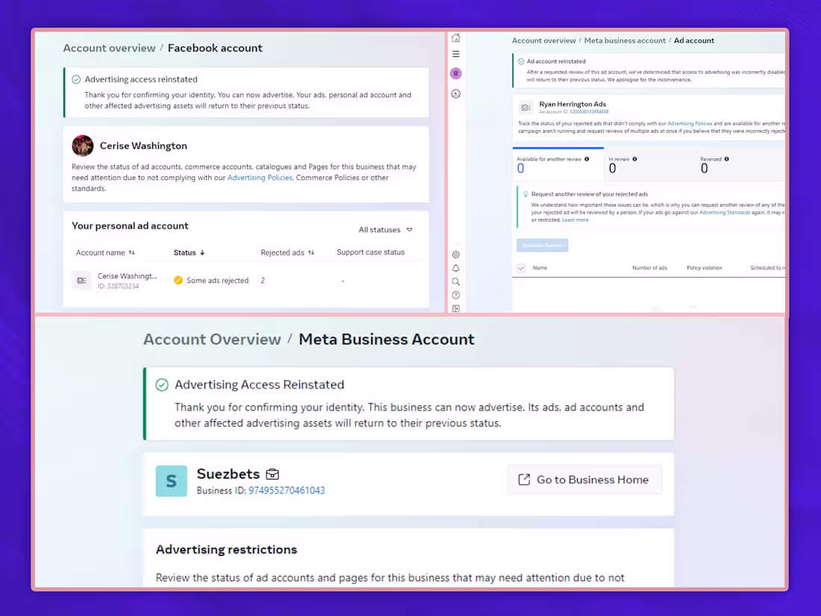Click ID: 328703234 under account name

coord(119,287)
